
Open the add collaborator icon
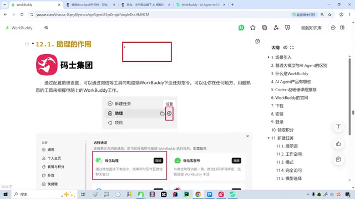coord(276,28)
